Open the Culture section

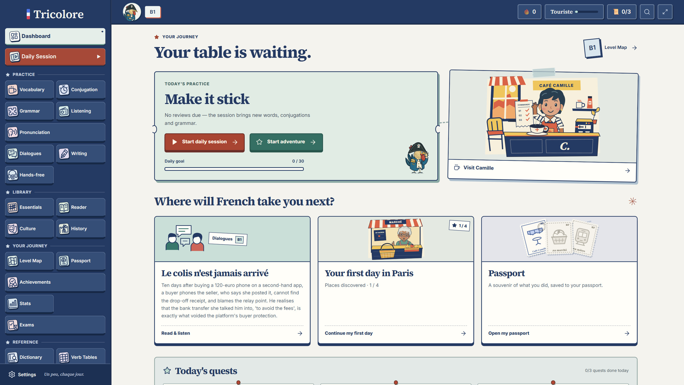point(29,229)
